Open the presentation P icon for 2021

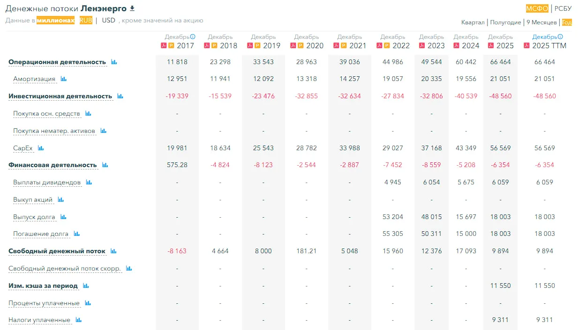344,45
